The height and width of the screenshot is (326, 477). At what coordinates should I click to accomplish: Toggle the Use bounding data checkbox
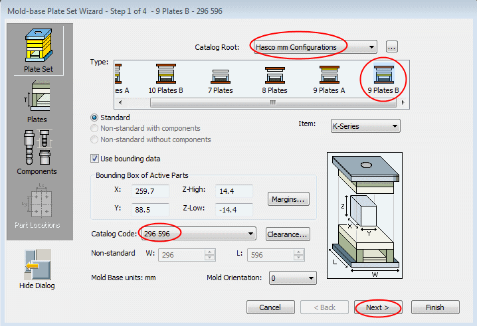(x=94, y=159)
